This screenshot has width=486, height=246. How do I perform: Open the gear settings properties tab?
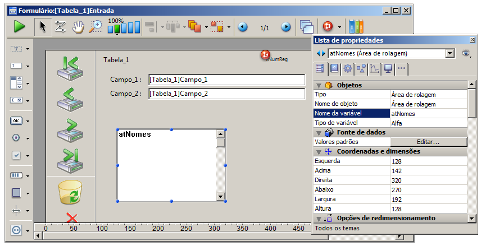pos(347,69)
